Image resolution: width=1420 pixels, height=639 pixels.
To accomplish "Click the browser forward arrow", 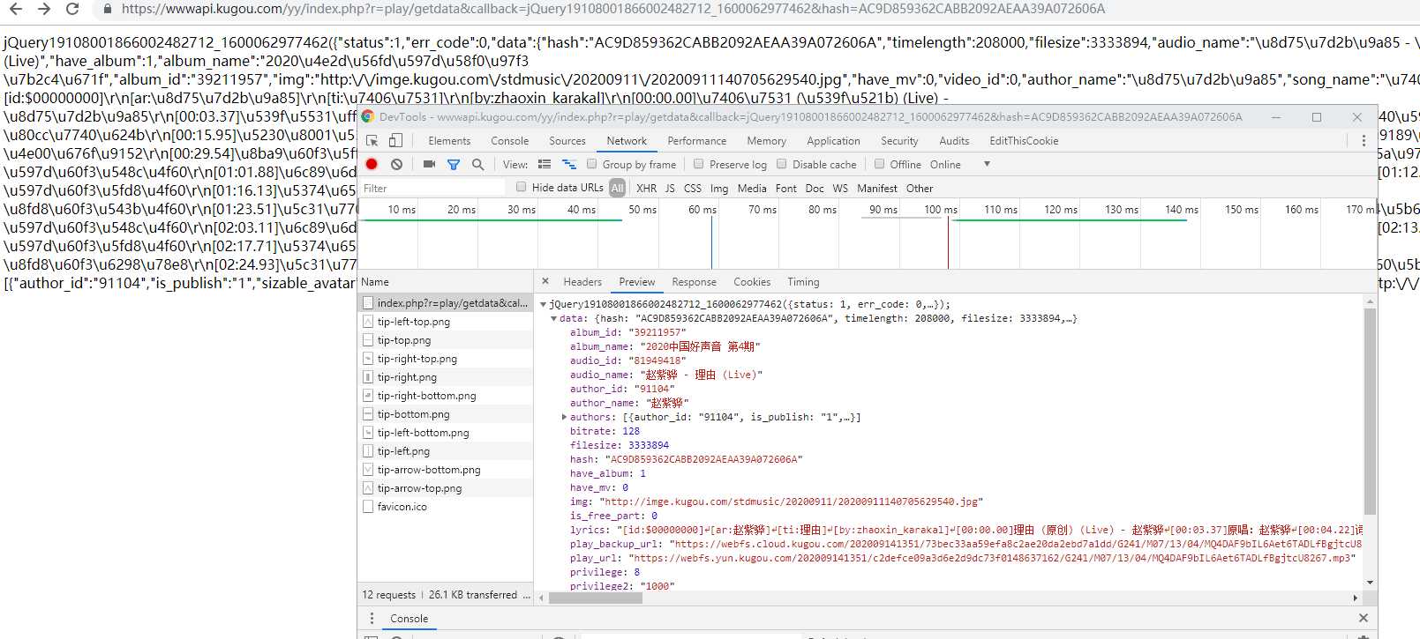I will pyautogui.click(x=44, y=9).
